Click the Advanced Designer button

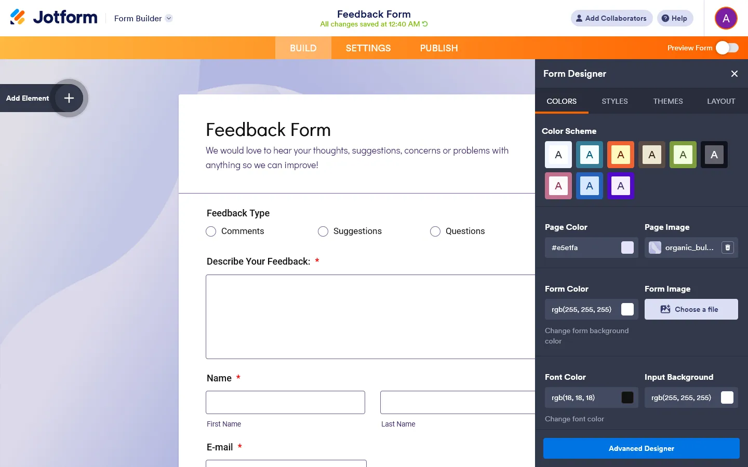[641, 448]
